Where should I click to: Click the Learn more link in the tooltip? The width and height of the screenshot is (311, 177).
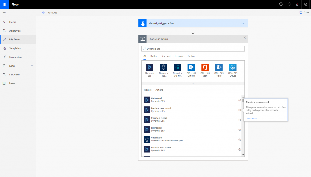point(251,118)
